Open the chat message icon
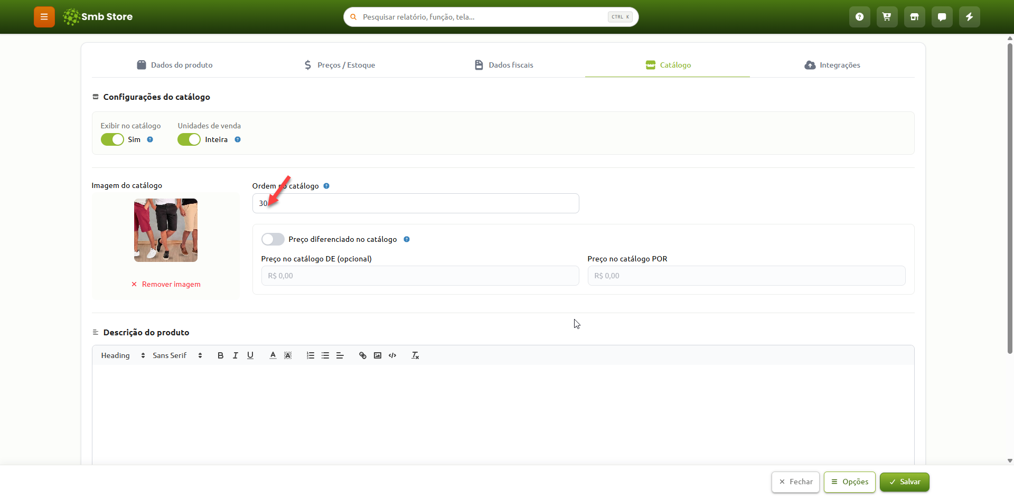1014x499 pixels. (x=942, y=17)
